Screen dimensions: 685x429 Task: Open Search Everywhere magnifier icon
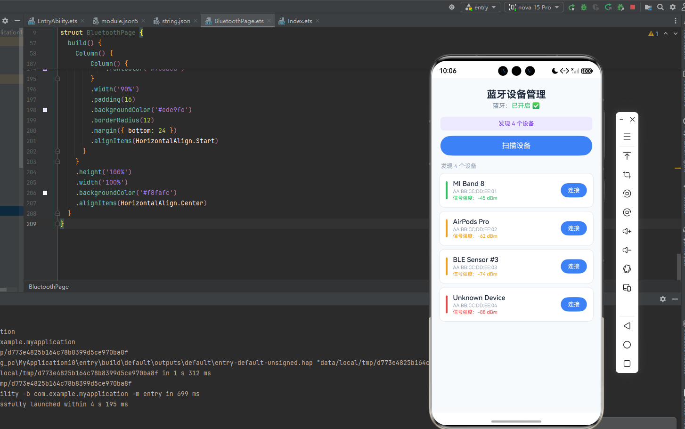(661, 7)
